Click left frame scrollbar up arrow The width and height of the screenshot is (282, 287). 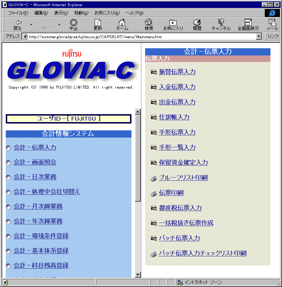point(138,112)
